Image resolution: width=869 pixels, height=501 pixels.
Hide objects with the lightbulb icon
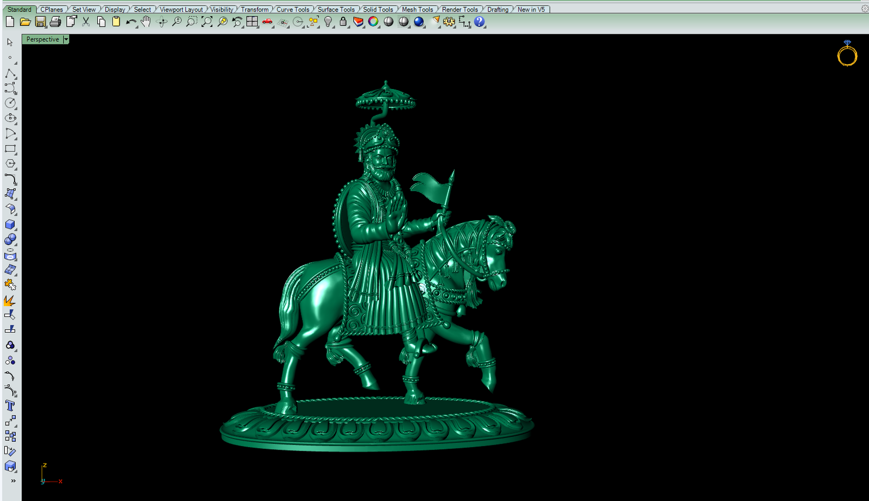point(329,22)
